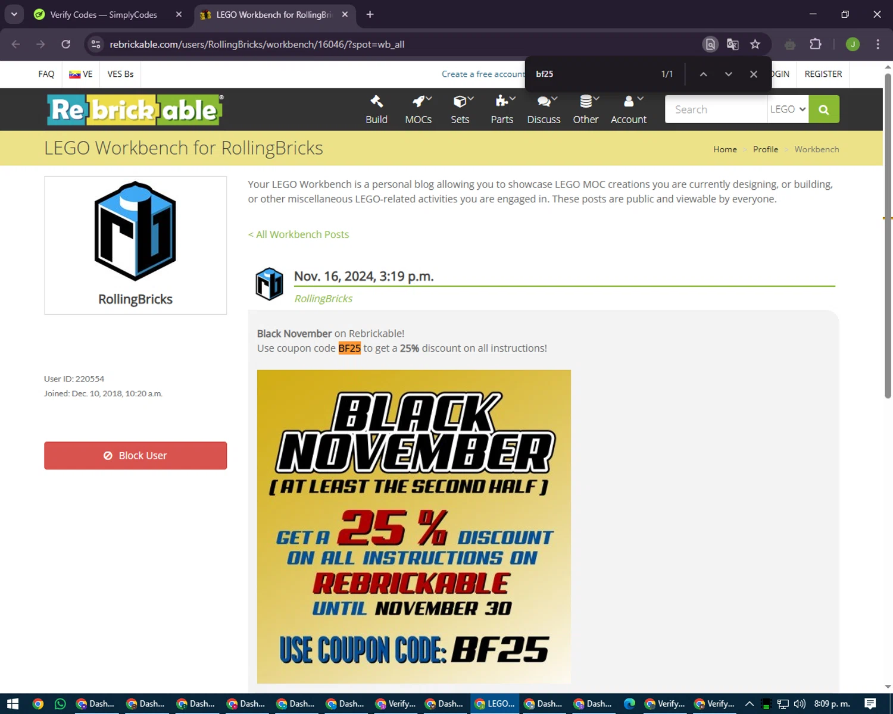Expand the Parts menu
Viewport: 893px width, 714px height.
(502, 109)
